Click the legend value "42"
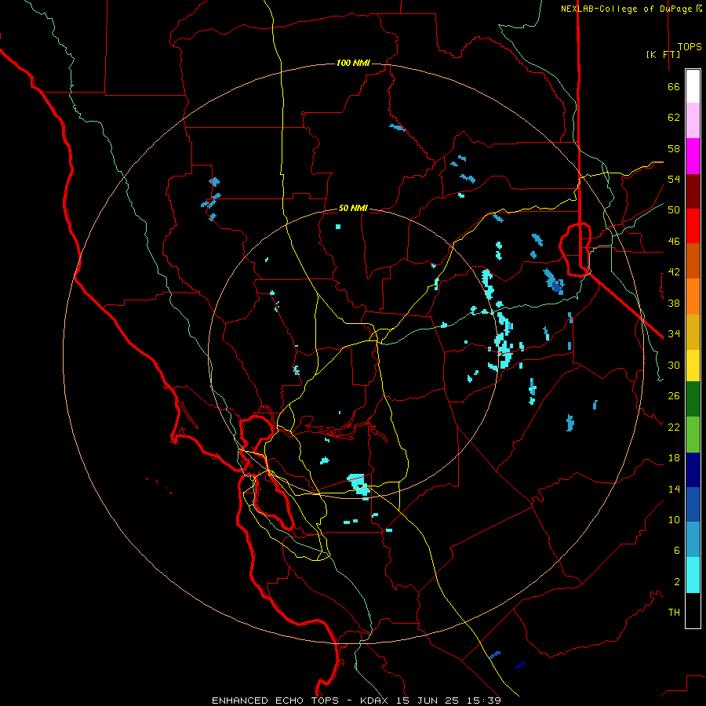 click(674, 272)
